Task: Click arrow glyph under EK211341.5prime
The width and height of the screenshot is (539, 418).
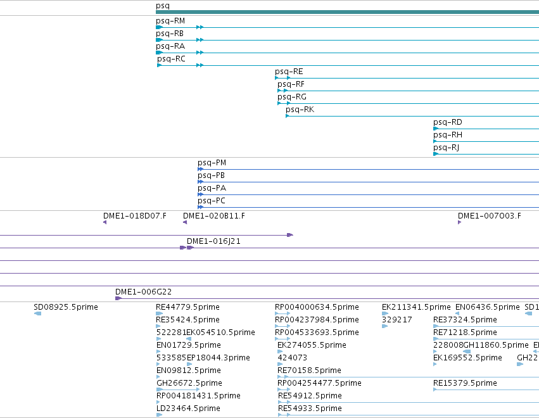Action: 385,313
